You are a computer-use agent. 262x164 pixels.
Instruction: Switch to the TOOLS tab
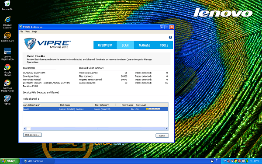tap(164, 45)
